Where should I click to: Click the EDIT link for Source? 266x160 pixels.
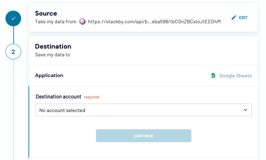(243, 17)
